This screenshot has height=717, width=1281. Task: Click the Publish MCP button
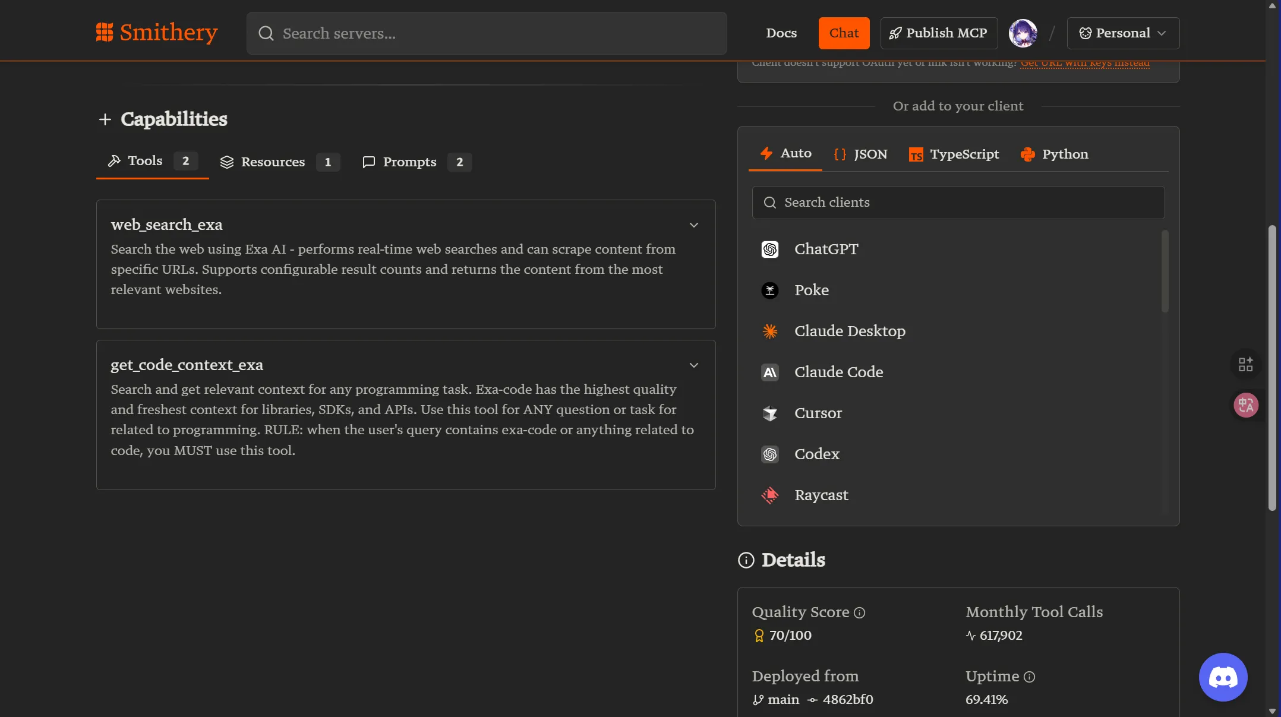click(x=939, y=33)
